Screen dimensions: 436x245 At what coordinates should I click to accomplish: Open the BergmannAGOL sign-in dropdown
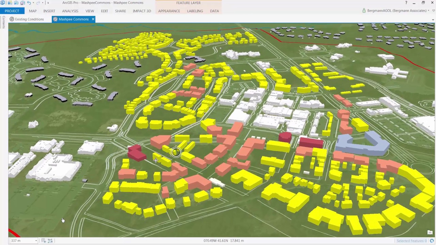429,11
